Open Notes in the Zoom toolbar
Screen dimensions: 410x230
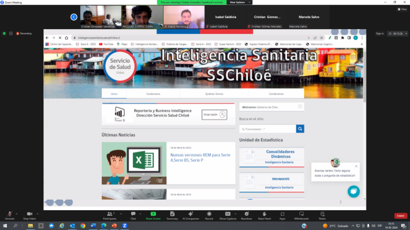pyautogui.click(x=322, y=215)
